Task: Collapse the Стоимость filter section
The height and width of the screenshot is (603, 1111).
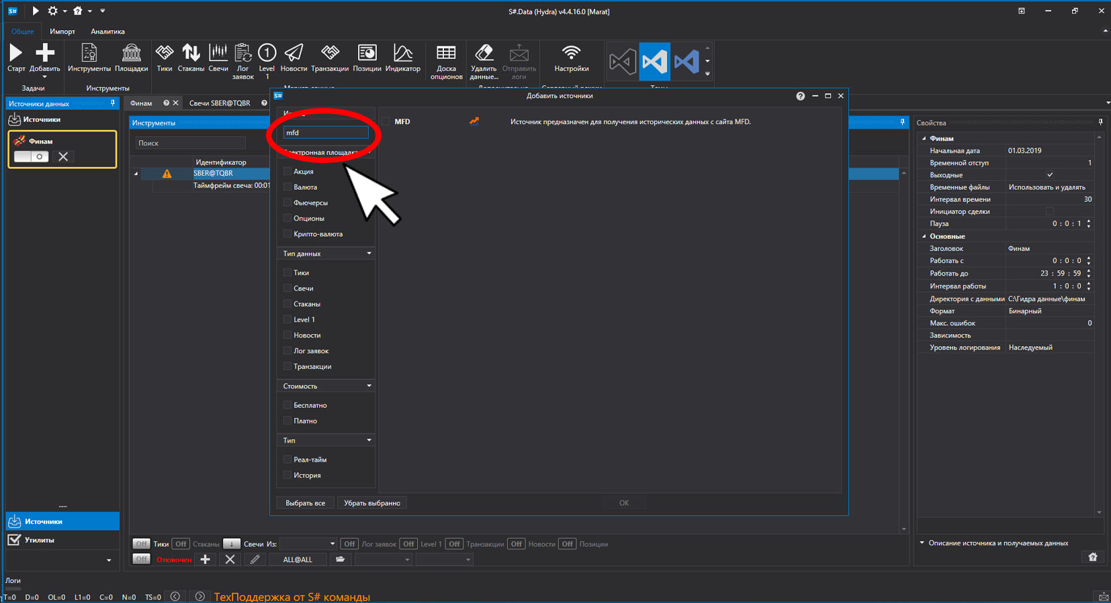Action: (369, 386)
